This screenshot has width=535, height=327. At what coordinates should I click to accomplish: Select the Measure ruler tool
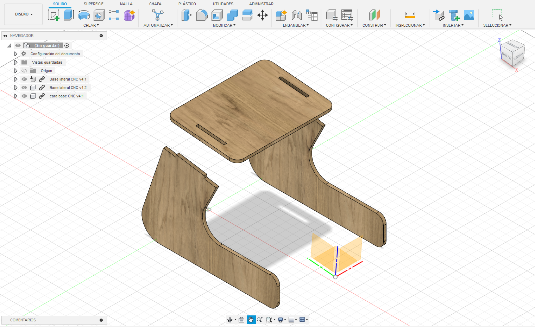click(410, 15)
